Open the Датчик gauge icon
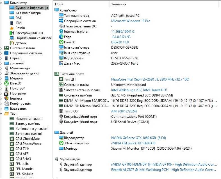Screen dimensions: 221x179 pos(12,43)
